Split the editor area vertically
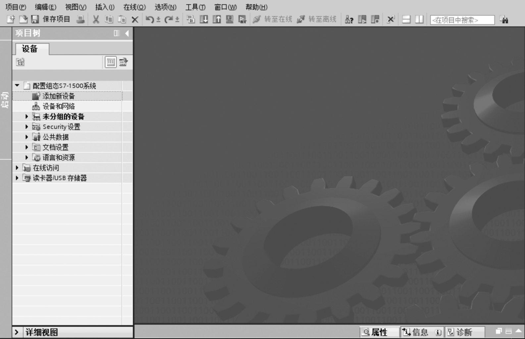This screenshot has width=525, height=339. (419, 19)
